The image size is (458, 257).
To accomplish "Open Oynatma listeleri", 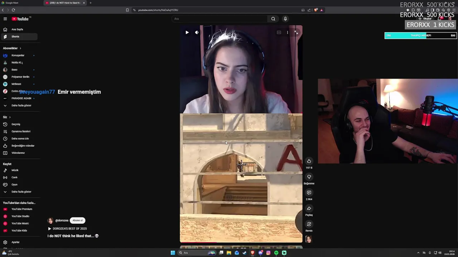I will click(19, 131).
